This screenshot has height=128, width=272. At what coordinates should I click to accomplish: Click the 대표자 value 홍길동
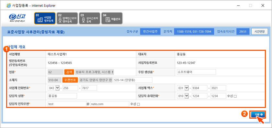181,54
